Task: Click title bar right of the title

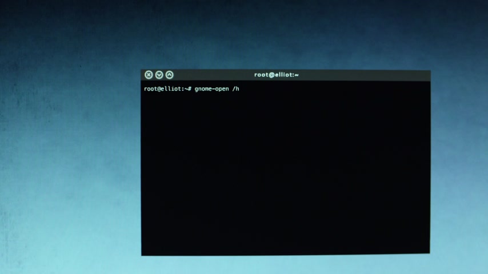Action: (x=366, y=75)
